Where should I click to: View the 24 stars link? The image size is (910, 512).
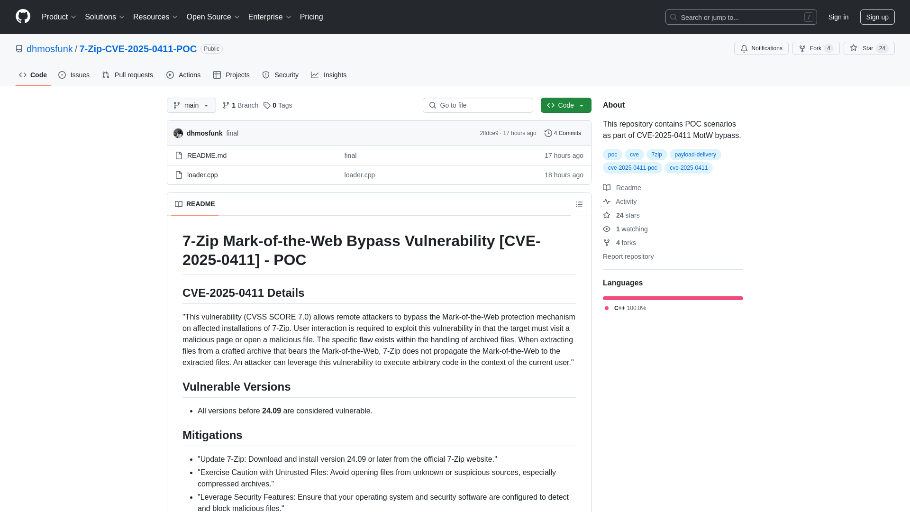coord(621,215)
